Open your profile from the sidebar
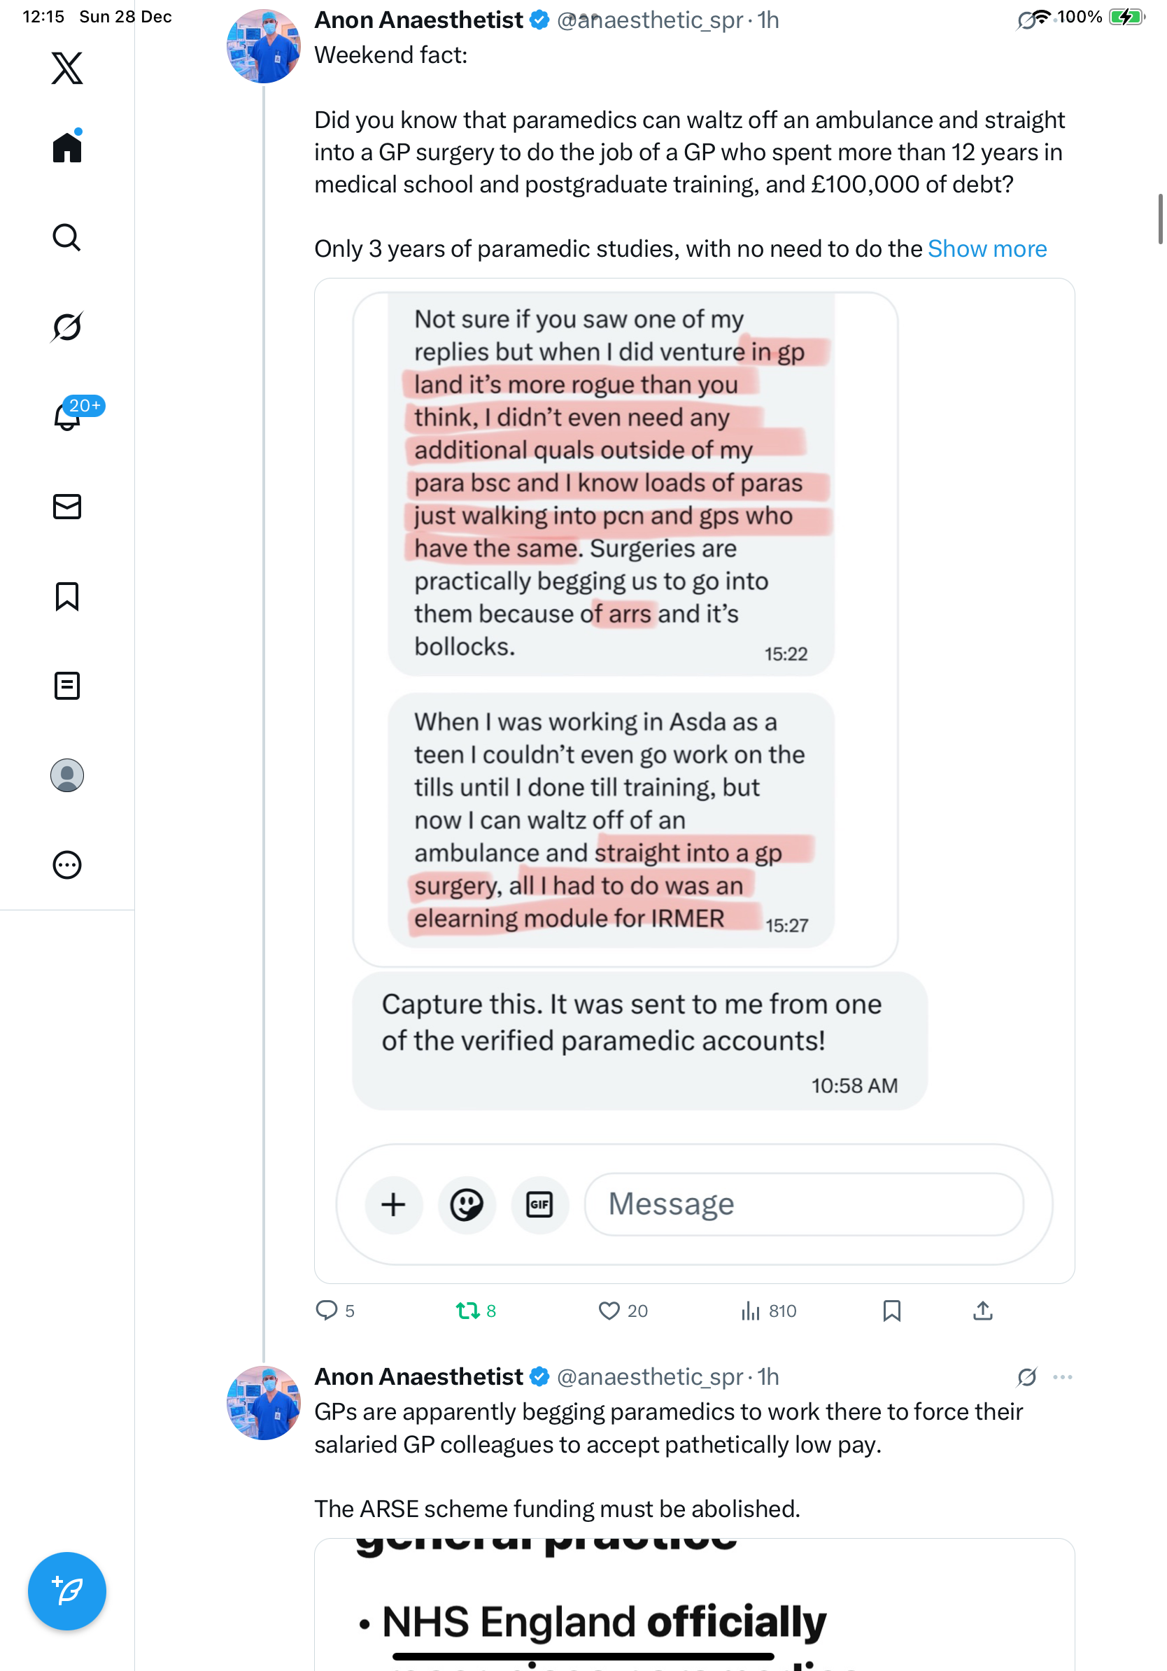The height and width of the screenshot is (1671, 1167). tap(67, 775)
